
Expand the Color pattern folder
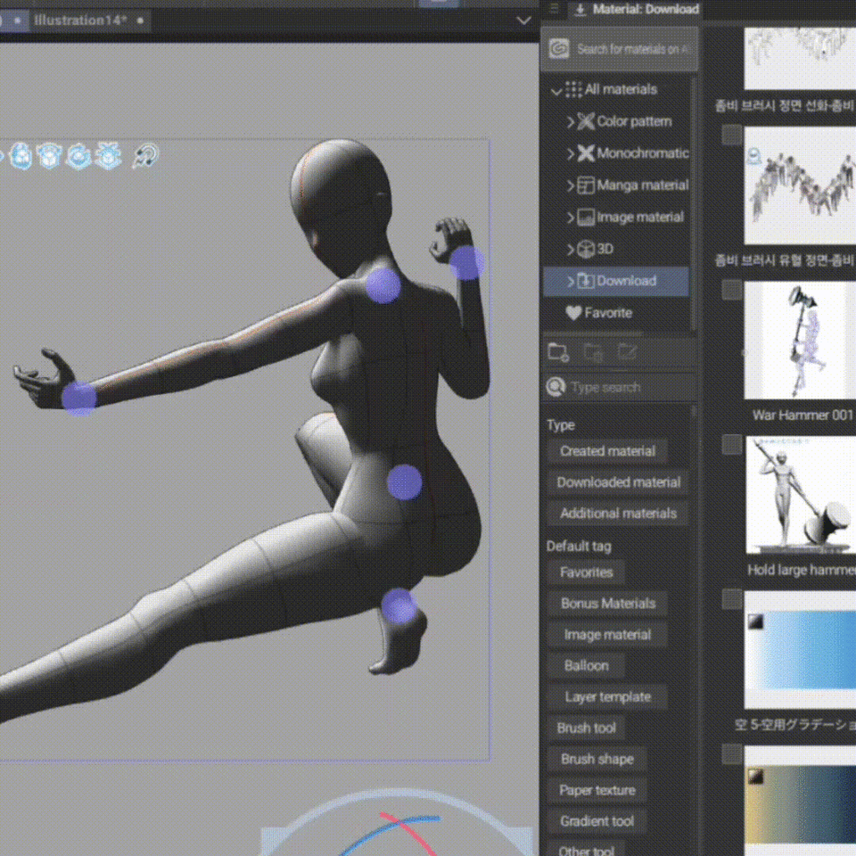click(x=570, y=121)
